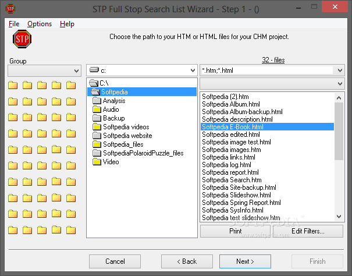
Task: Select the SoftpediaPolaroidPuzzle_files folder
Action: pyautogui.click(x=143, y=153)
